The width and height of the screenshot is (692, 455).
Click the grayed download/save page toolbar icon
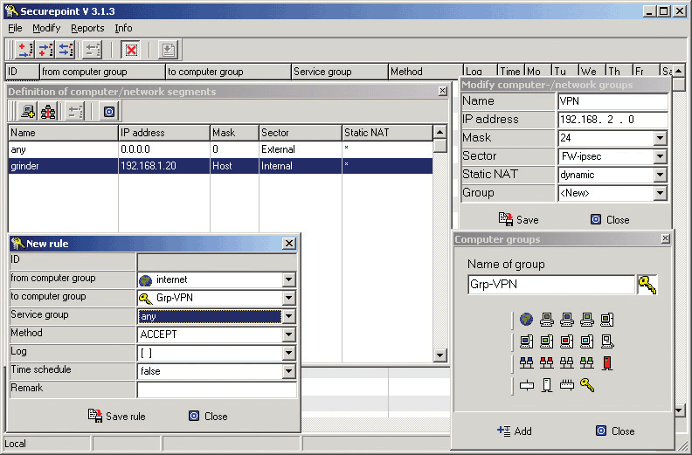pos(168,50)
